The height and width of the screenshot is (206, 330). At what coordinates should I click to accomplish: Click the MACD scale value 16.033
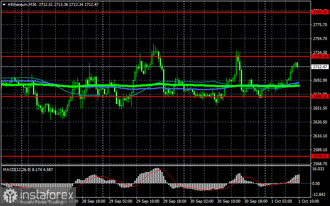pos(318,169)
